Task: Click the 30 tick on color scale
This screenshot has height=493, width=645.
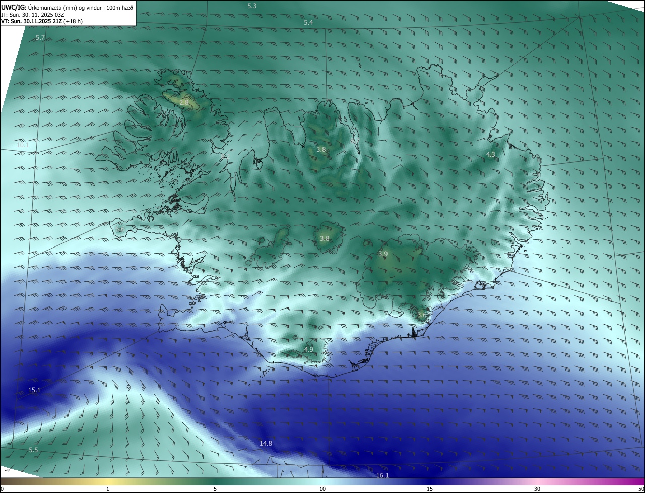Action: (537, 489)
